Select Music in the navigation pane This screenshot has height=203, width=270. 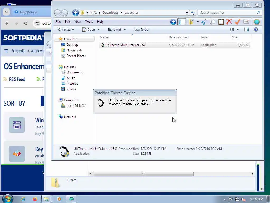71,78
